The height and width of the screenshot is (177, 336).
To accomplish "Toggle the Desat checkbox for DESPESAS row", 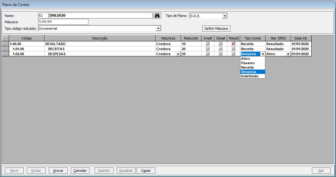I will 221,54.
